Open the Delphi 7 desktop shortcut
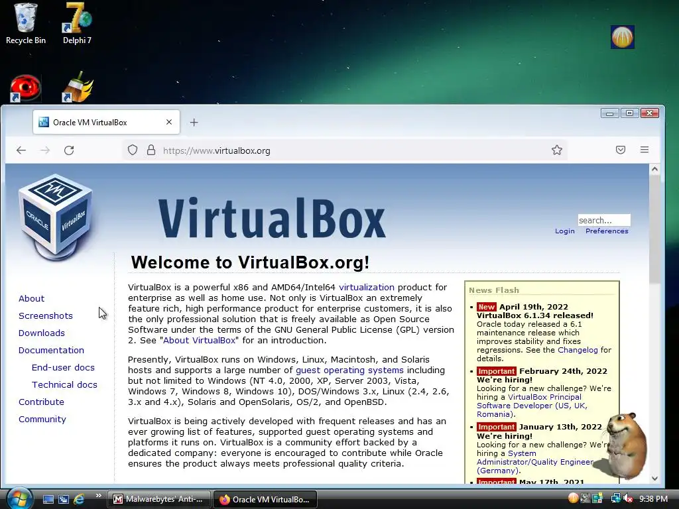The height and width of the screenshot is (509, 679). coord(77,23)
